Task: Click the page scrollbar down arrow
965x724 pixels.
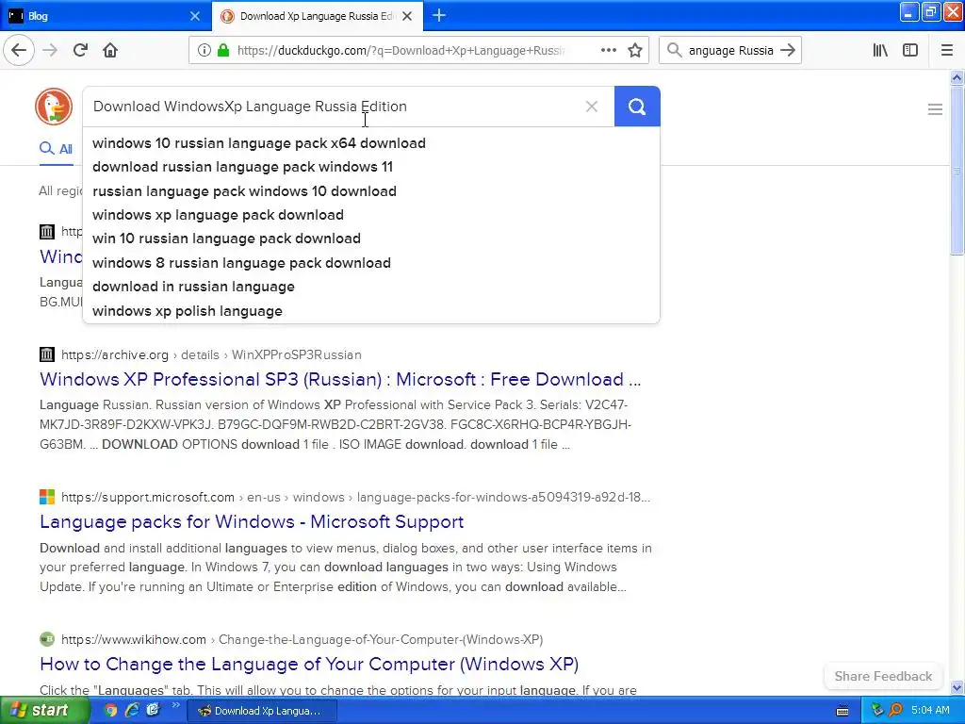Action: 957,687
